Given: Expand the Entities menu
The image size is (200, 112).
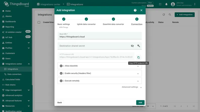Looking at the screenshot, I should pos(16,43).
